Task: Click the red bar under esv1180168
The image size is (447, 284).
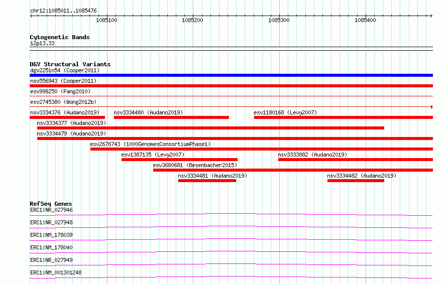Action: click(x=344, y=117)
